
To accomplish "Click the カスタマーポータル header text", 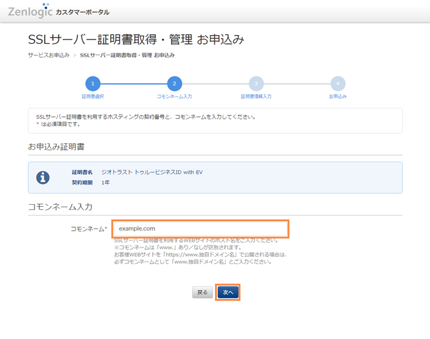I will point(83,12).
